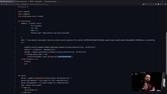Go forward to the next page
The width and height of the screenshot is (167, 94).
(x=4, y=4)
